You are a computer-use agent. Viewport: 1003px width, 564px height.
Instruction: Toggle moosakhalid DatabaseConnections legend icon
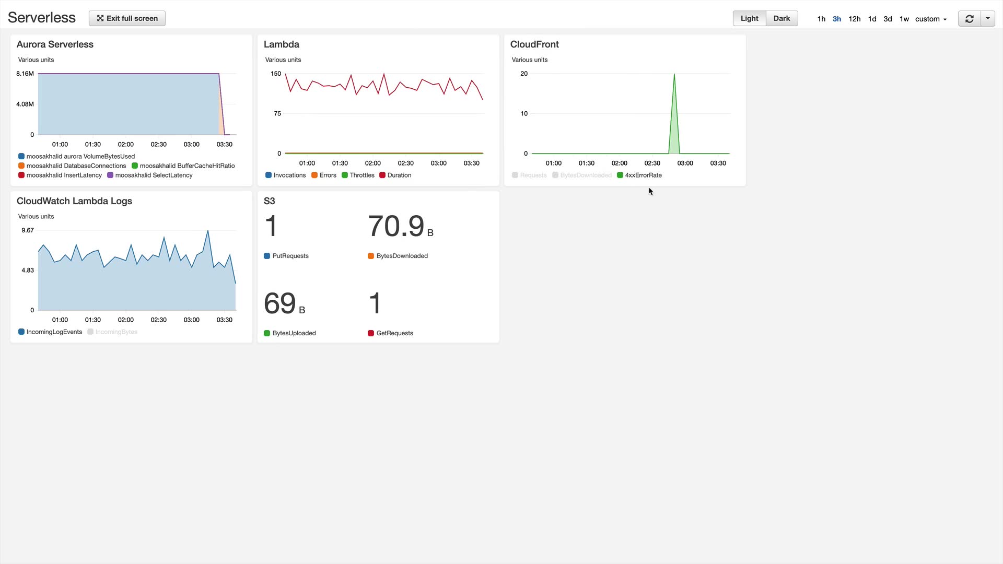point(21,166)
